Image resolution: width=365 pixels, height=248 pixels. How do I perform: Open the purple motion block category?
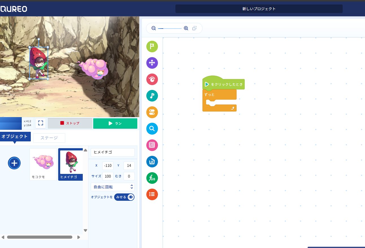click(x=152, y=63)
